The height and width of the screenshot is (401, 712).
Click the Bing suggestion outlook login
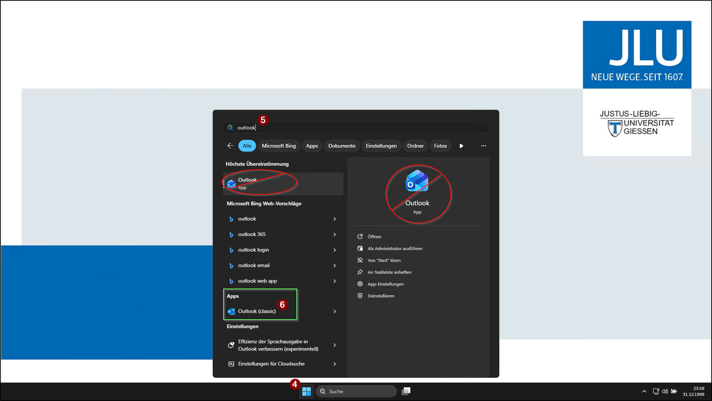253,250
